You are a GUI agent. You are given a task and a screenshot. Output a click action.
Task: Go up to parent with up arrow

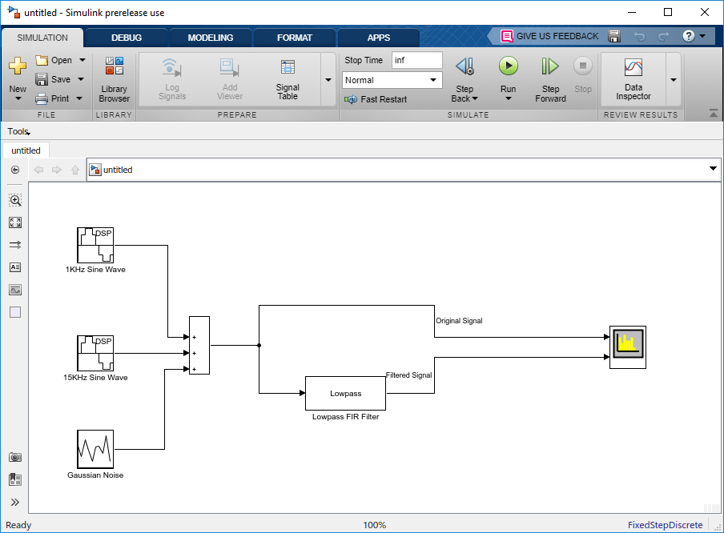pyautogui.click(x=75, y=170)
